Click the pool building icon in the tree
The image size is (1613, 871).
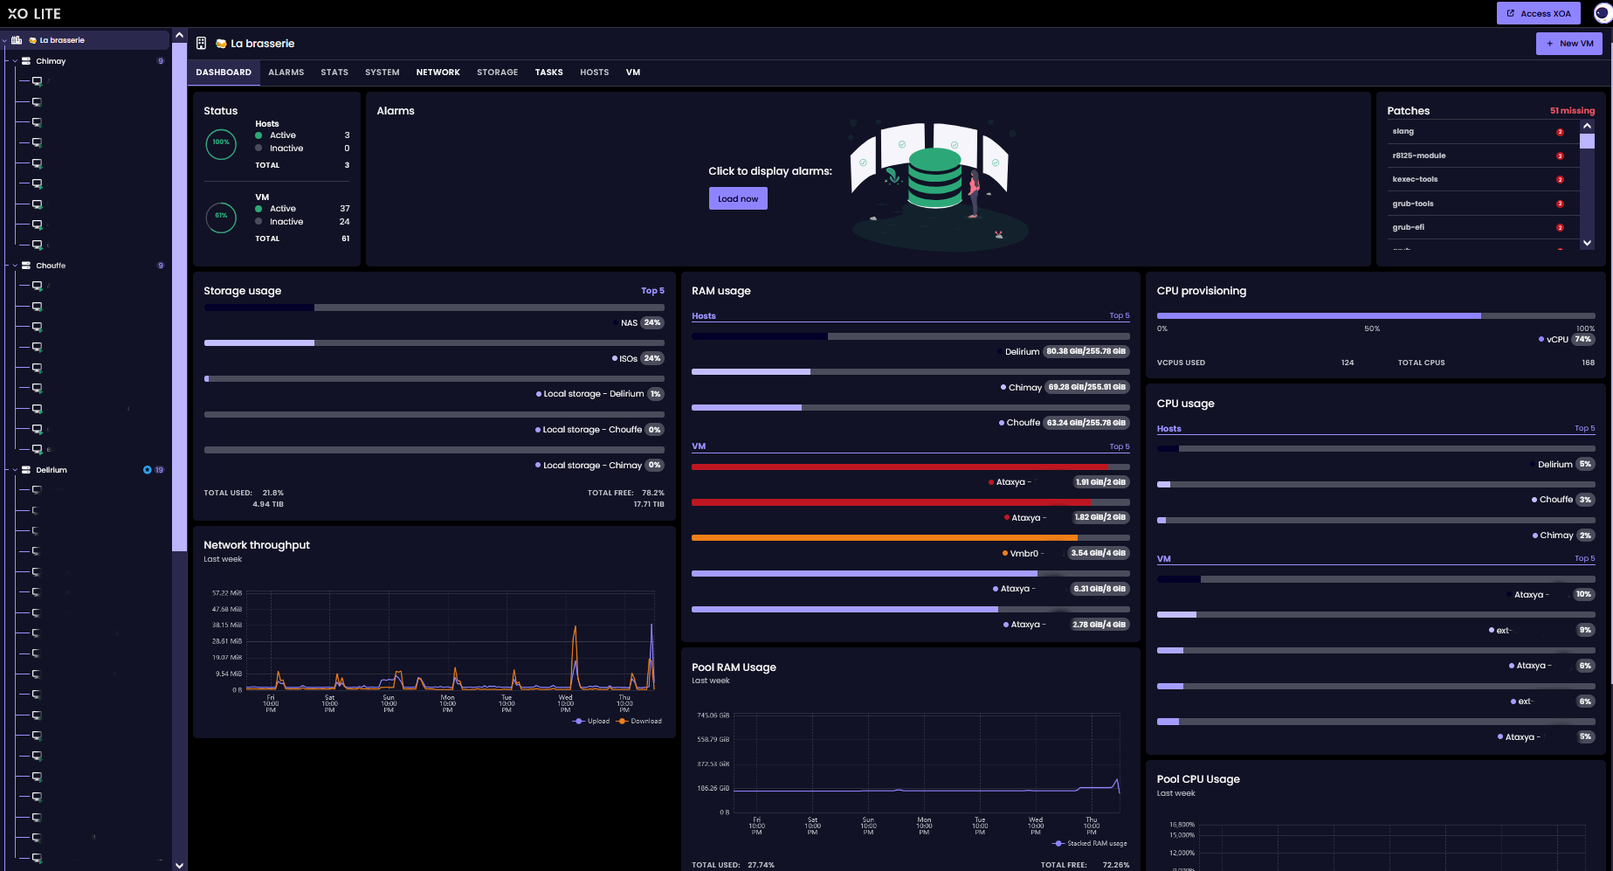coord(17,40)
